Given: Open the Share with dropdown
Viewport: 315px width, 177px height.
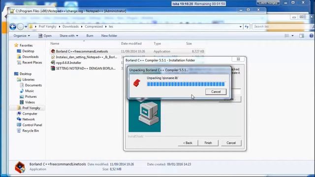Looking at the screenshot, I should (x=69, y=36).
